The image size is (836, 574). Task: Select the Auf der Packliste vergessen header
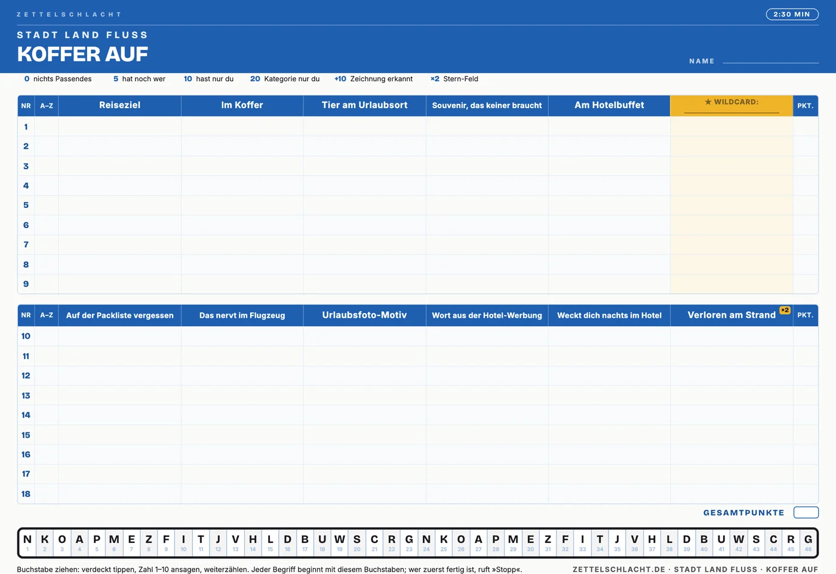(119, 315)
